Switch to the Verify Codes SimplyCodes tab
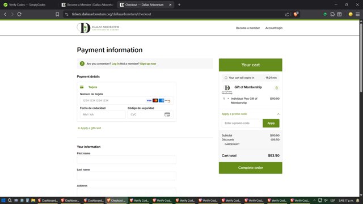Image resolution: width=363 pixels, height=204 pixels. click(x=28, y=5)
